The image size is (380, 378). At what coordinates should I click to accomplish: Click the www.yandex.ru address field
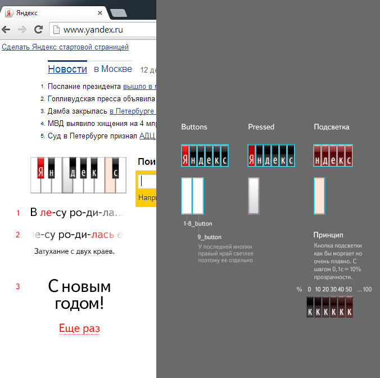point(103,30)
